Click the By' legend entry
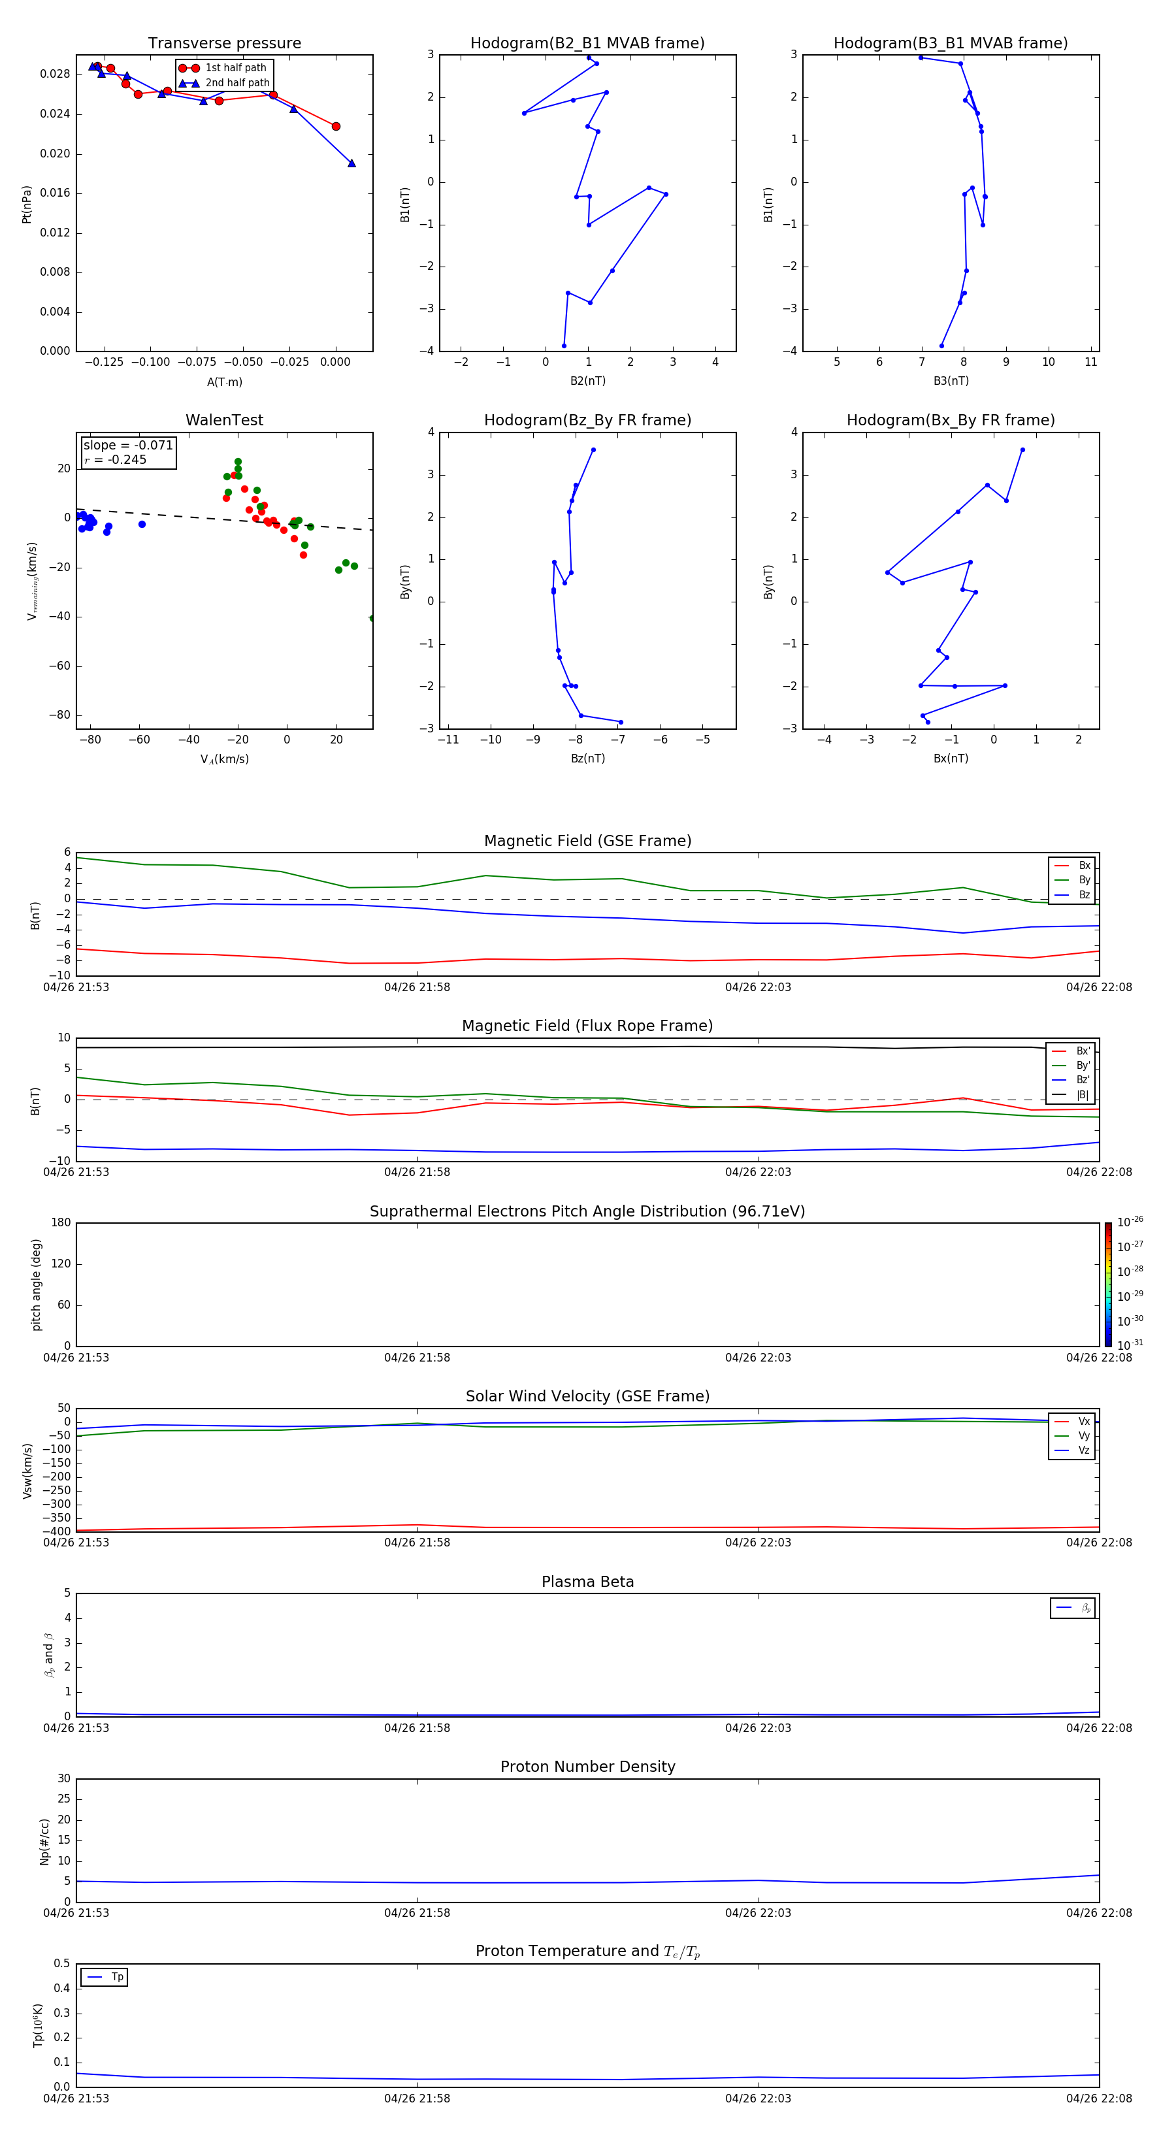Screen dimensions: 1176x2156 click(x=1071, y=1066)
